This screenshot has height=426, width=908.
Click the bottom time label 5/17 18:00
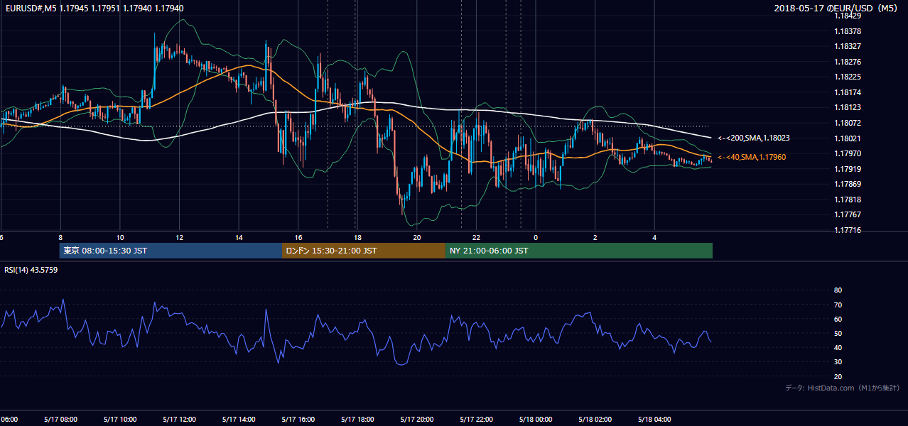pos(358,419)
